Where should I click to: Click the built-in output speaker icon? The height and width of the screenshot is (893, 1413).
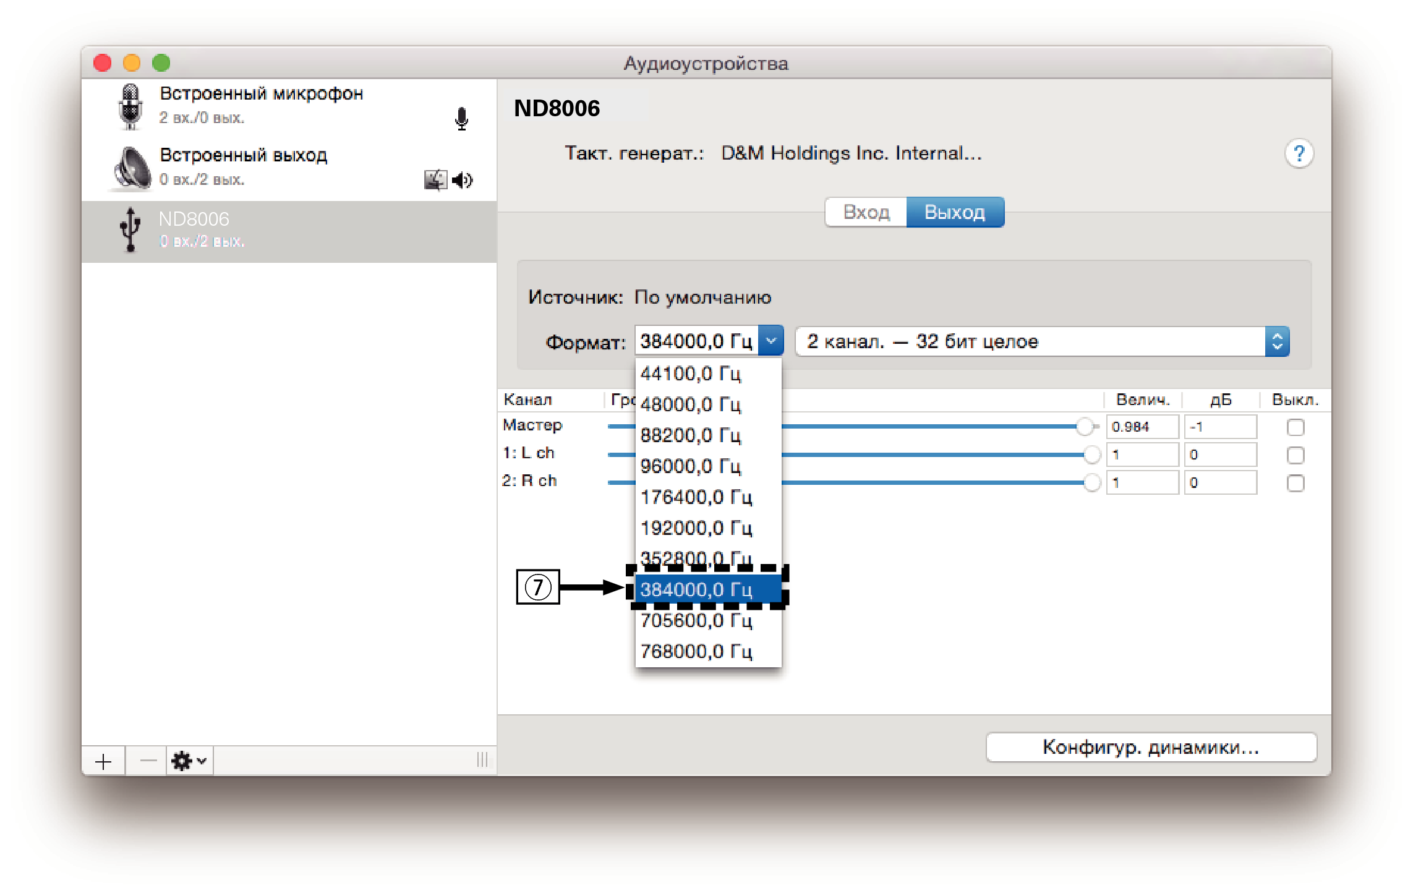131,168
